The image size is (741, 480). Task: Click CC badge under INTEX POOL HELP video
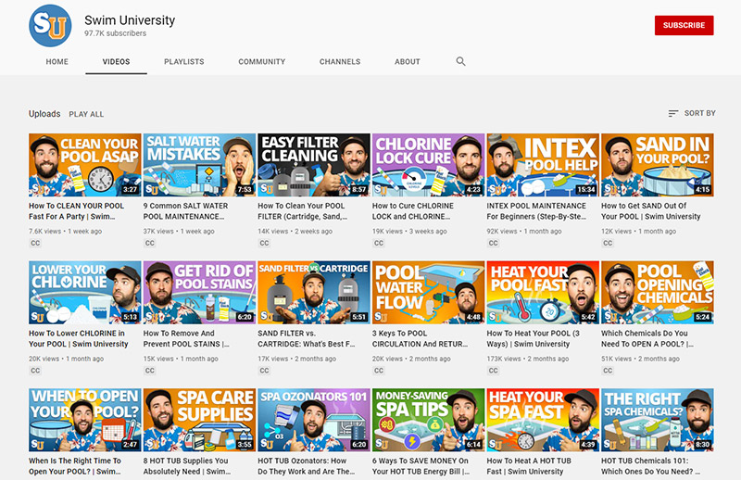point(494,243)
